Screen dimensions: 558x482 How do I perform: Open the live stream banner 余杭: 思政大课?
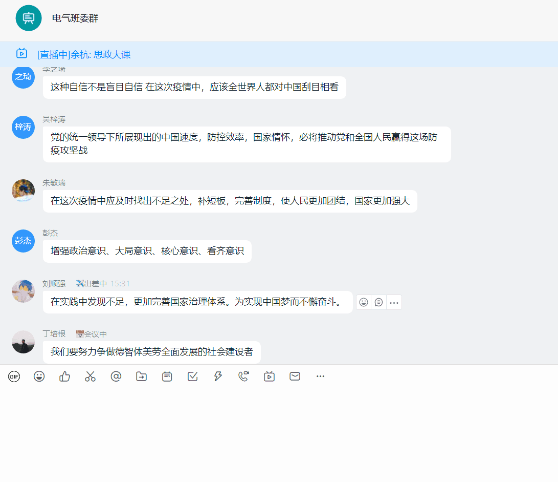click(84, 54)
